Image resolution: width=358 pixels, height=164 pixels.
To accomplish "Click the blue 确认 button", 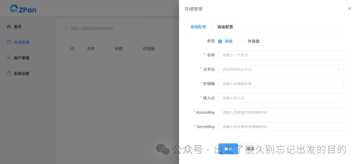I will coord(228,149).
